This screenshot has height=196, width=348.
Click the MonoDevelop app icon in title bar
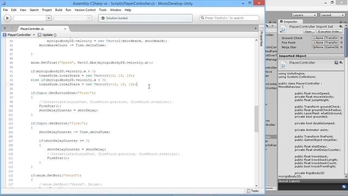tap(4, 3)
